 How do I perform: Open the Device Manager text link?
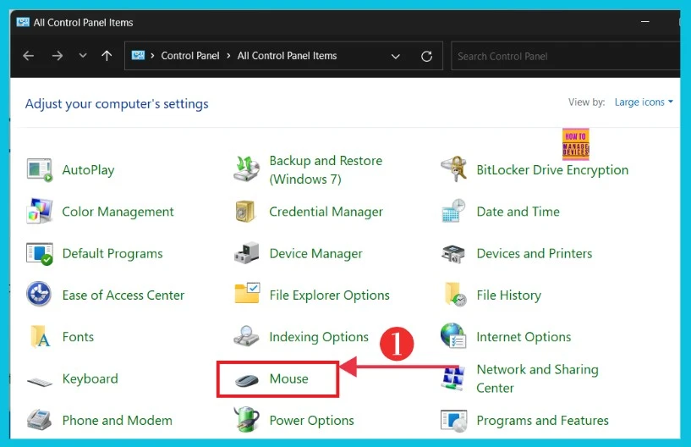pyautogui.click(x=316, y=254)
